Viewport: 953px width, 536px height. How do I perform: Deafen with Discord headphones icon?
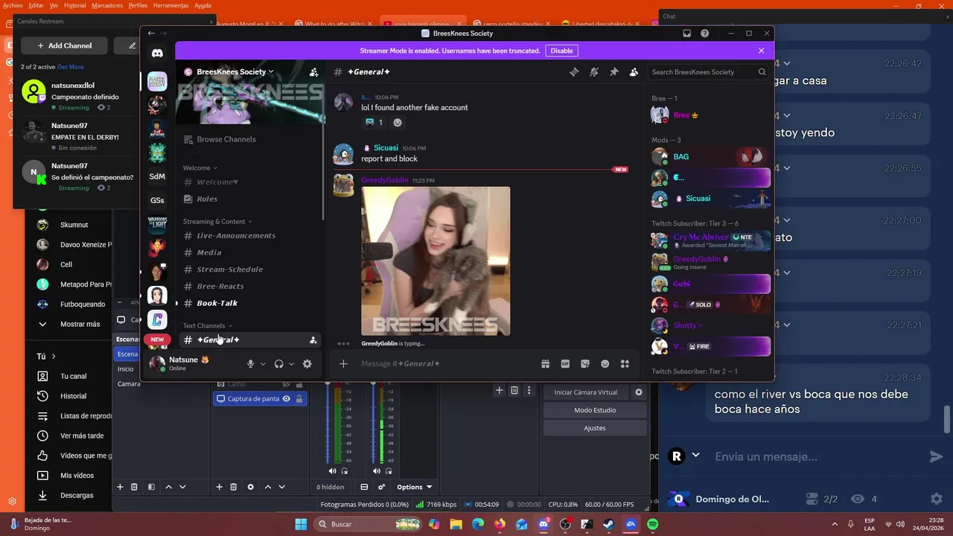(278, 364)
